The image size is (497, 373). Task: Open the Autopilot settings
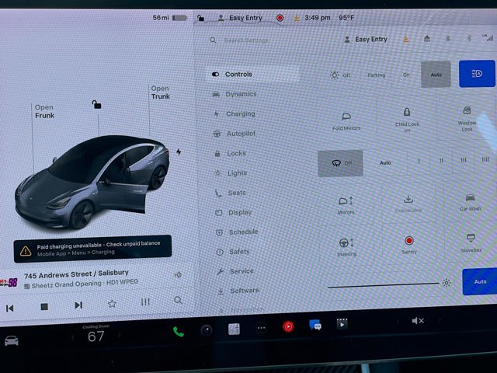click(235, 134)
